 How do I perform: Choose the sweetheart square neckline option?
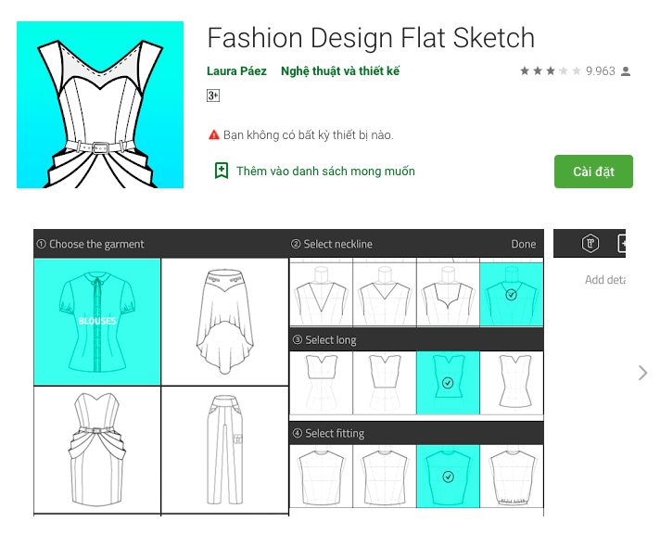tap(449, 294)
